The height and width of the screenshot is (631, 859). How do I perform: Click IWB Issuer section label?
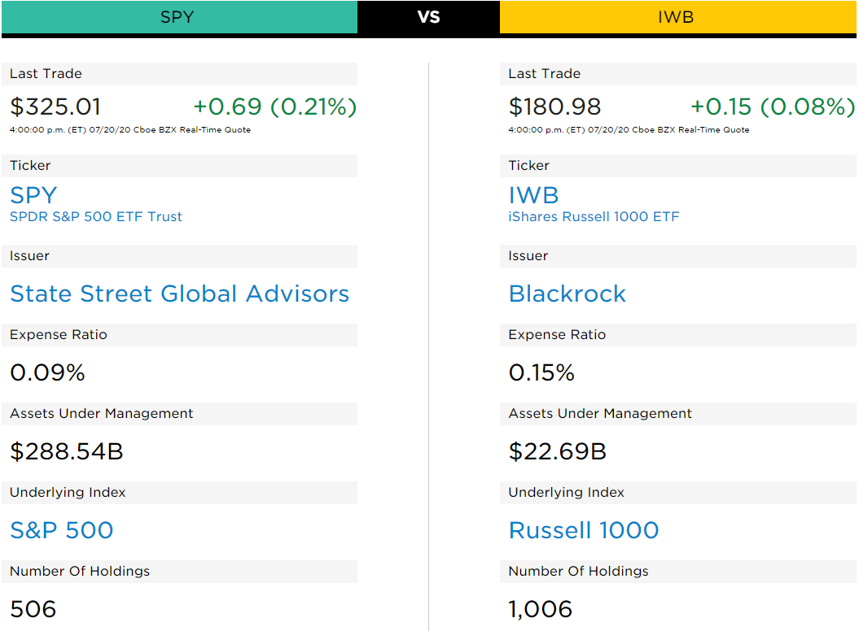528,255
